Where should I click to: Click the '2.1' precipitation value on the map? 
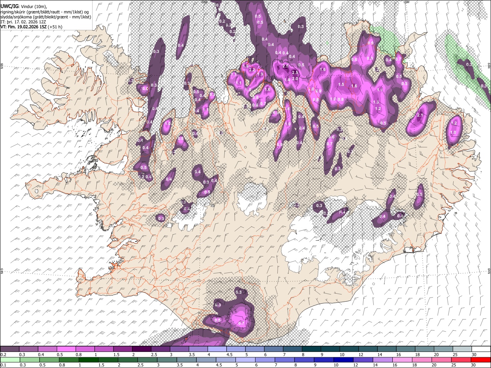[420, 115]
